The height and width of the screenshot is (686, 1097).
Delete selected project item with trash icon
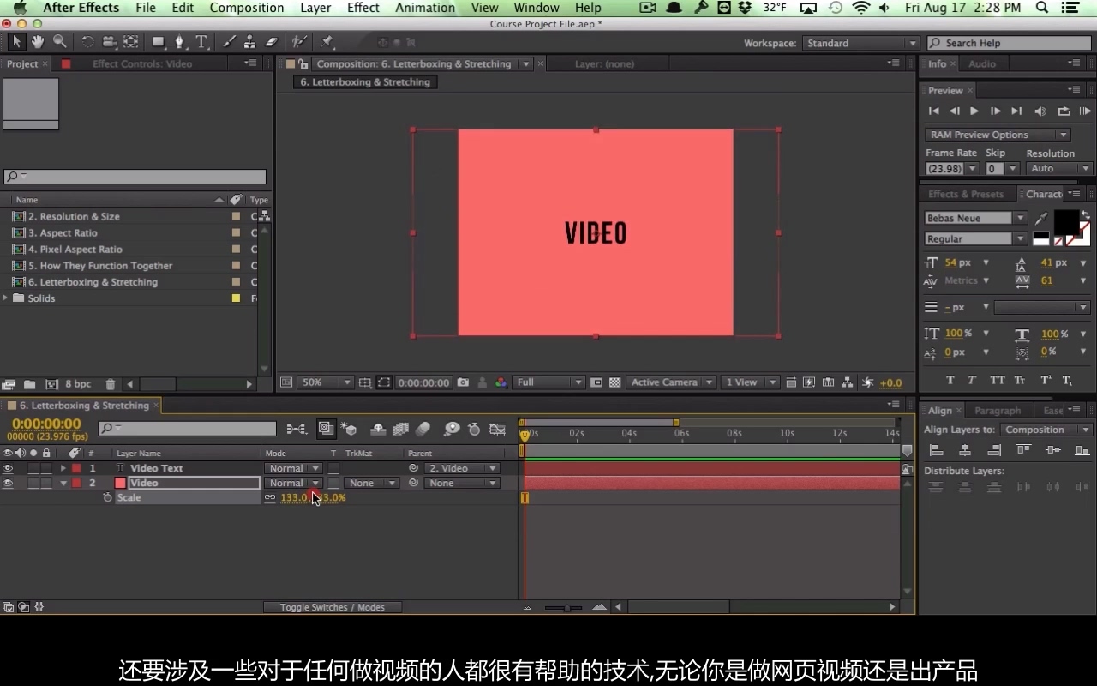[110, 384]
